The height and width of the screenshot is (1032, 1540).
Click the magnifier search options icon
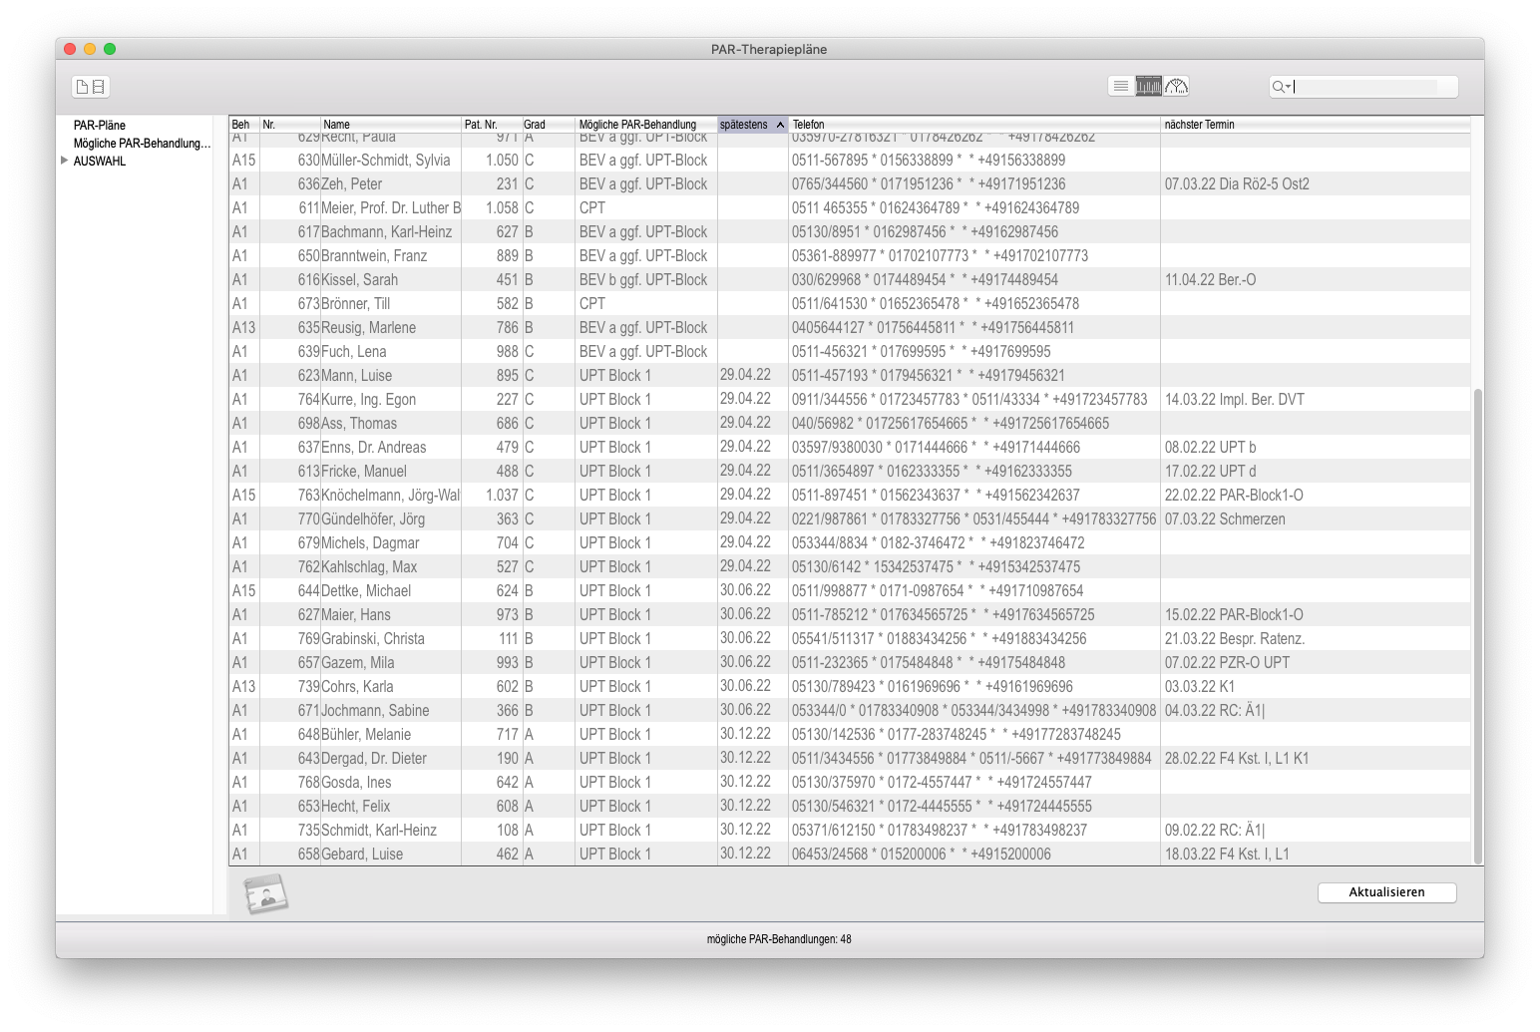tap(1281, 87)
